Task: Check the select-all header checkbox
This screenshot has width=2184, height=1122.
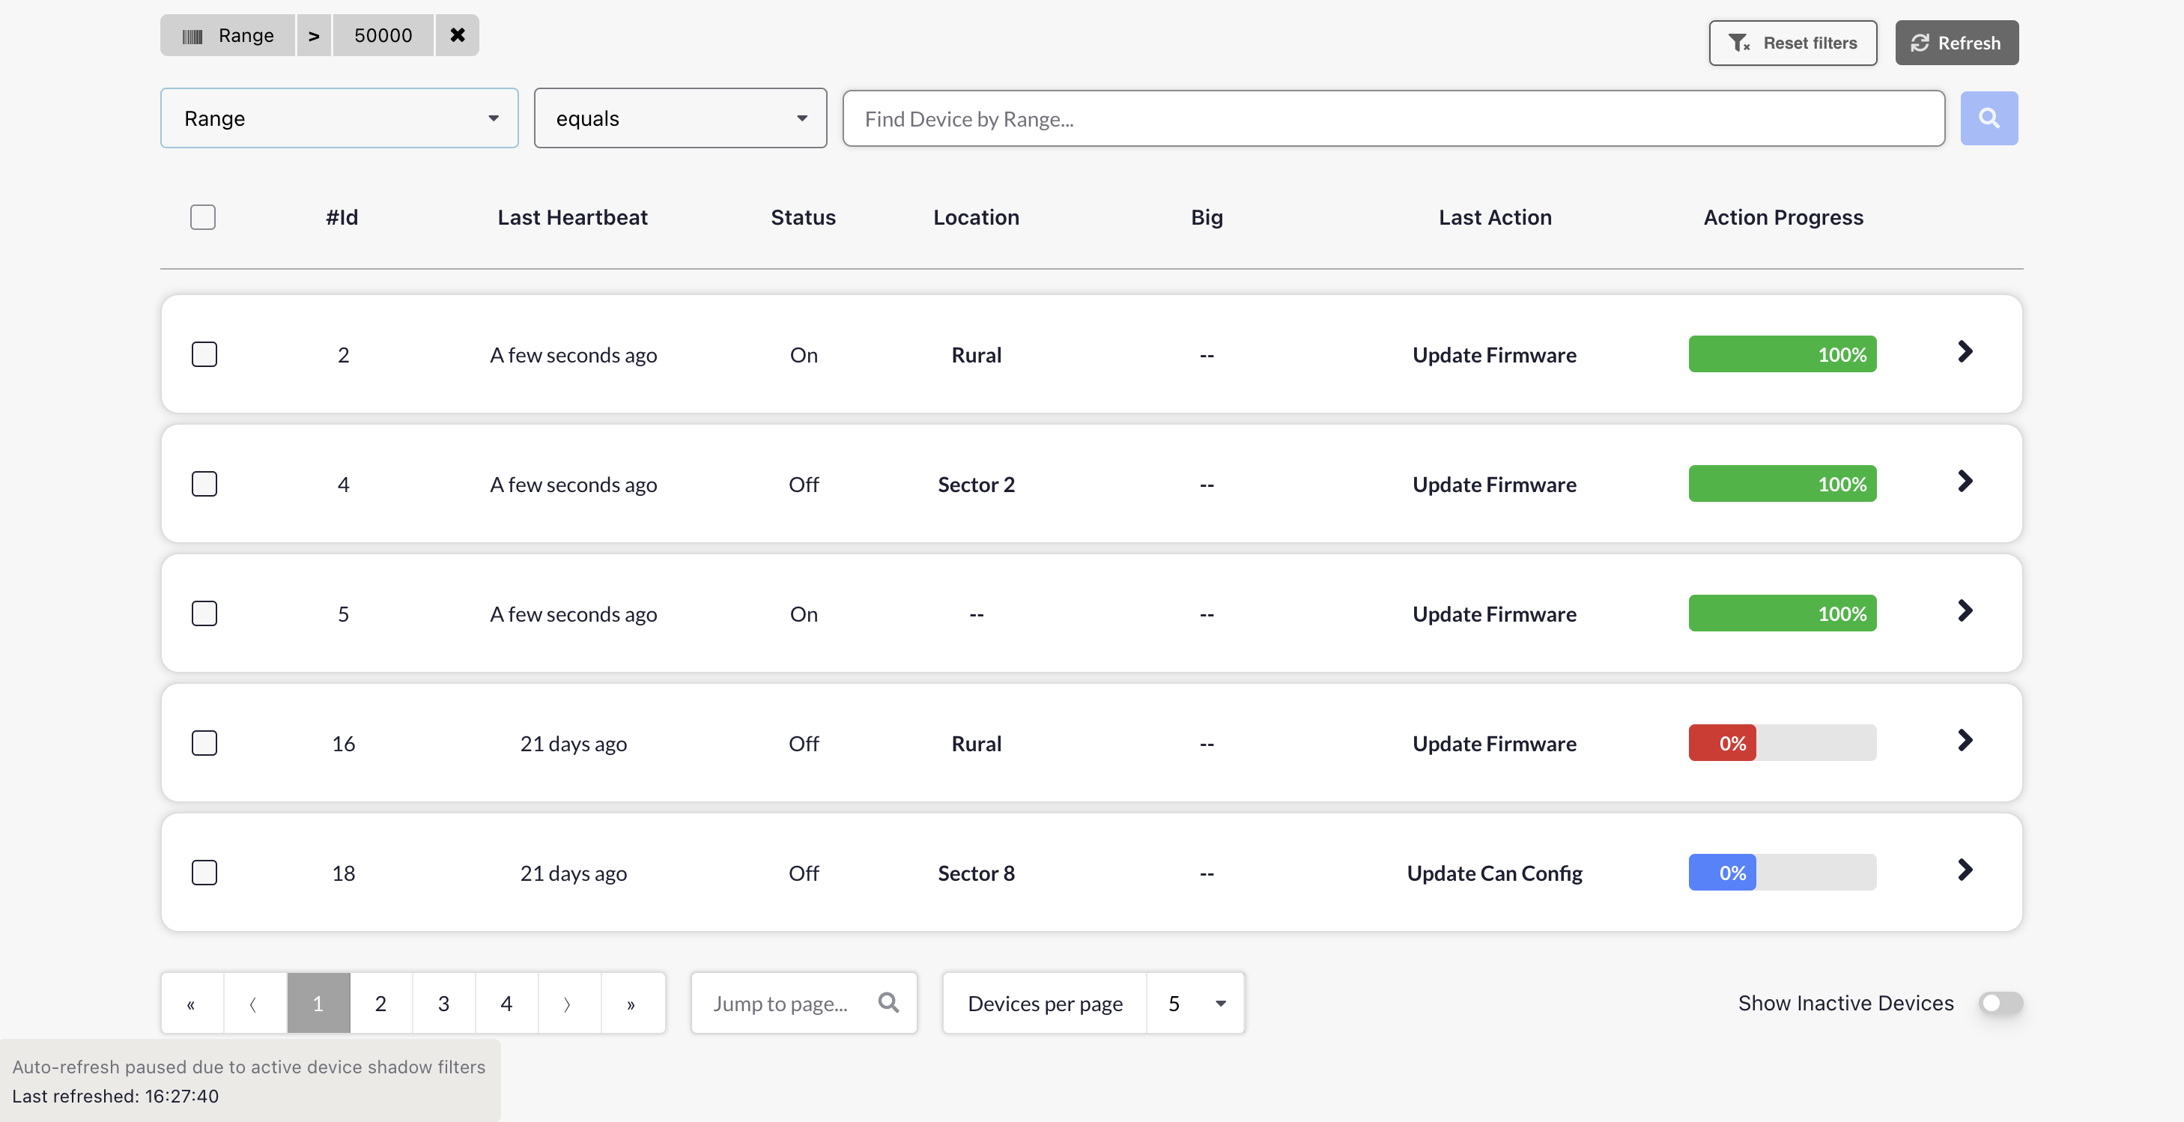Action: point(203,217)
